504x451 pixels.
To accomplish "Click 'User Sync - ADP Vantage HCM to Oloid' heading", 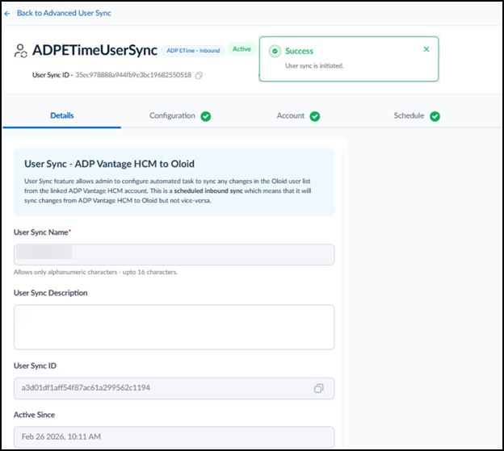I will [109, 164].
